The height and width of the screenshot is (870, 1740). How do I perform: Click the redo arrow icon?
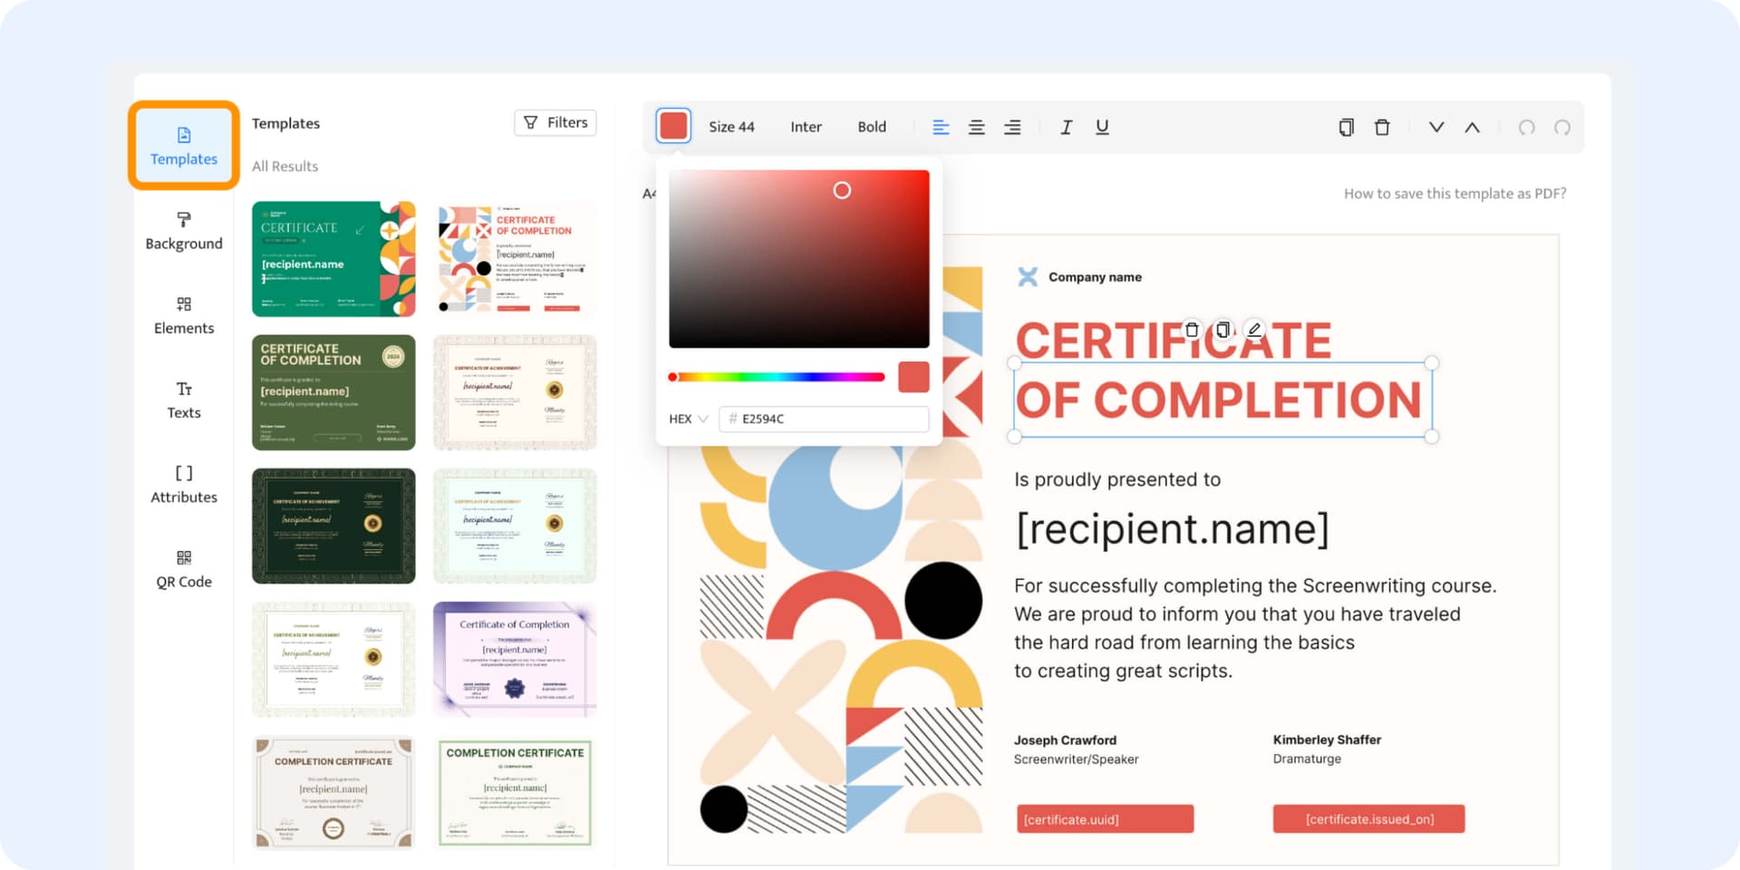[x=1562, y=128]
